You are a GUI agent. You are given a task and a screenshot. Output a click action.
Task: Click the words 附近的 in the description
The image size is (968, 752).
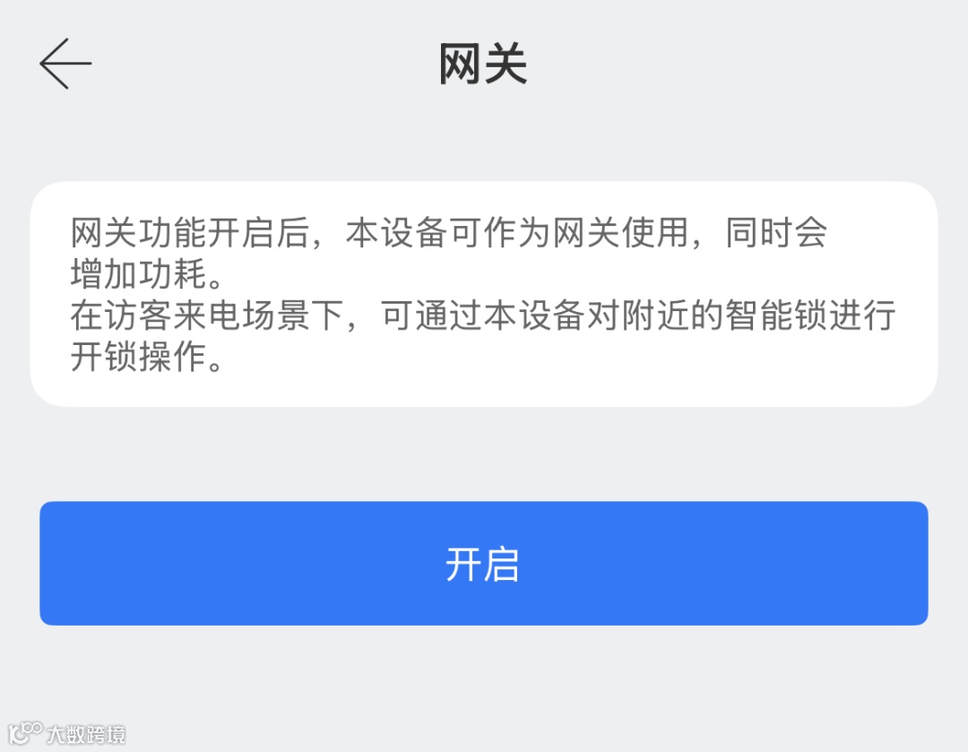pyautogui.click(x=672, y=315)
